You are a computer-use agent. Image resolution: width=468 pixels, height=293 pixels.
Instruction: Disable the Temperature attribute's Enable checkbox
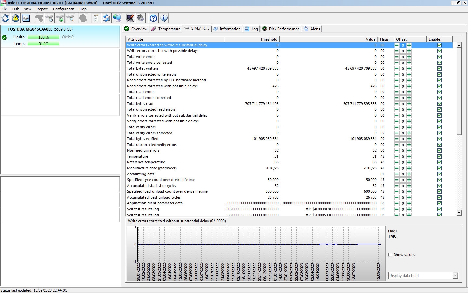click(x=439, y=157)
